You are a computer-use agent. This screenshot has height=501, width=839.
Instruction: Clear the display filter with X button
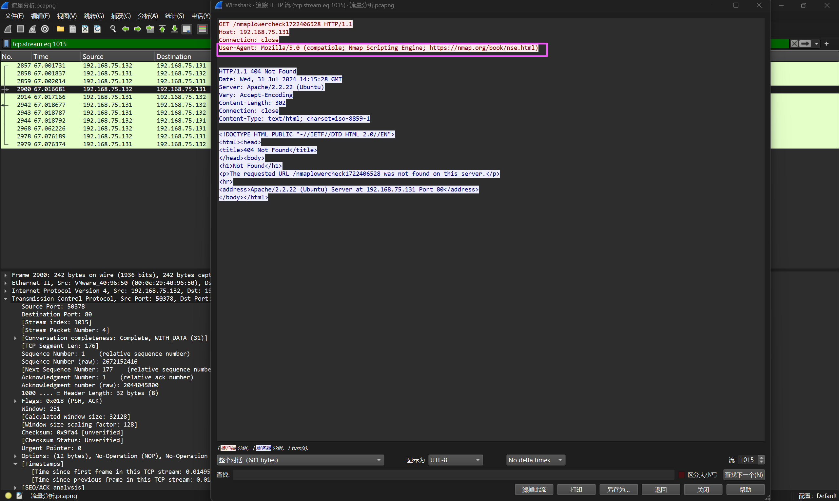tap(794, 44)
